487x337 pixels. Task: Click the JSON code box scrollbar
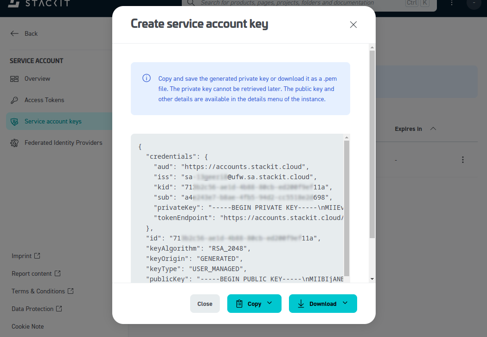coord(346,208)
